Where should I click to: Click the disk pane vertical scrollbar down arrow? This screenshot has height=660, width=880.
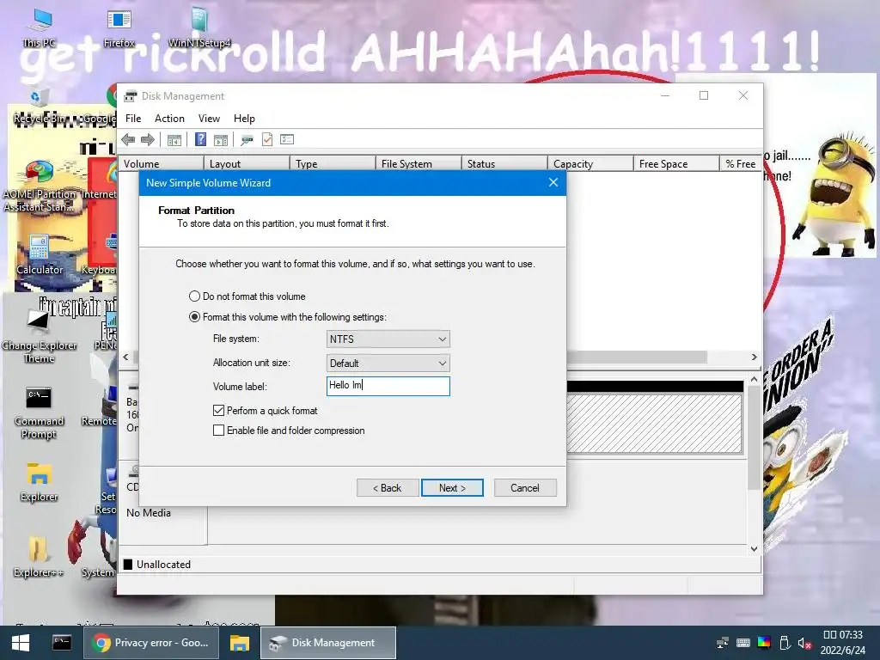pos(754,549)
